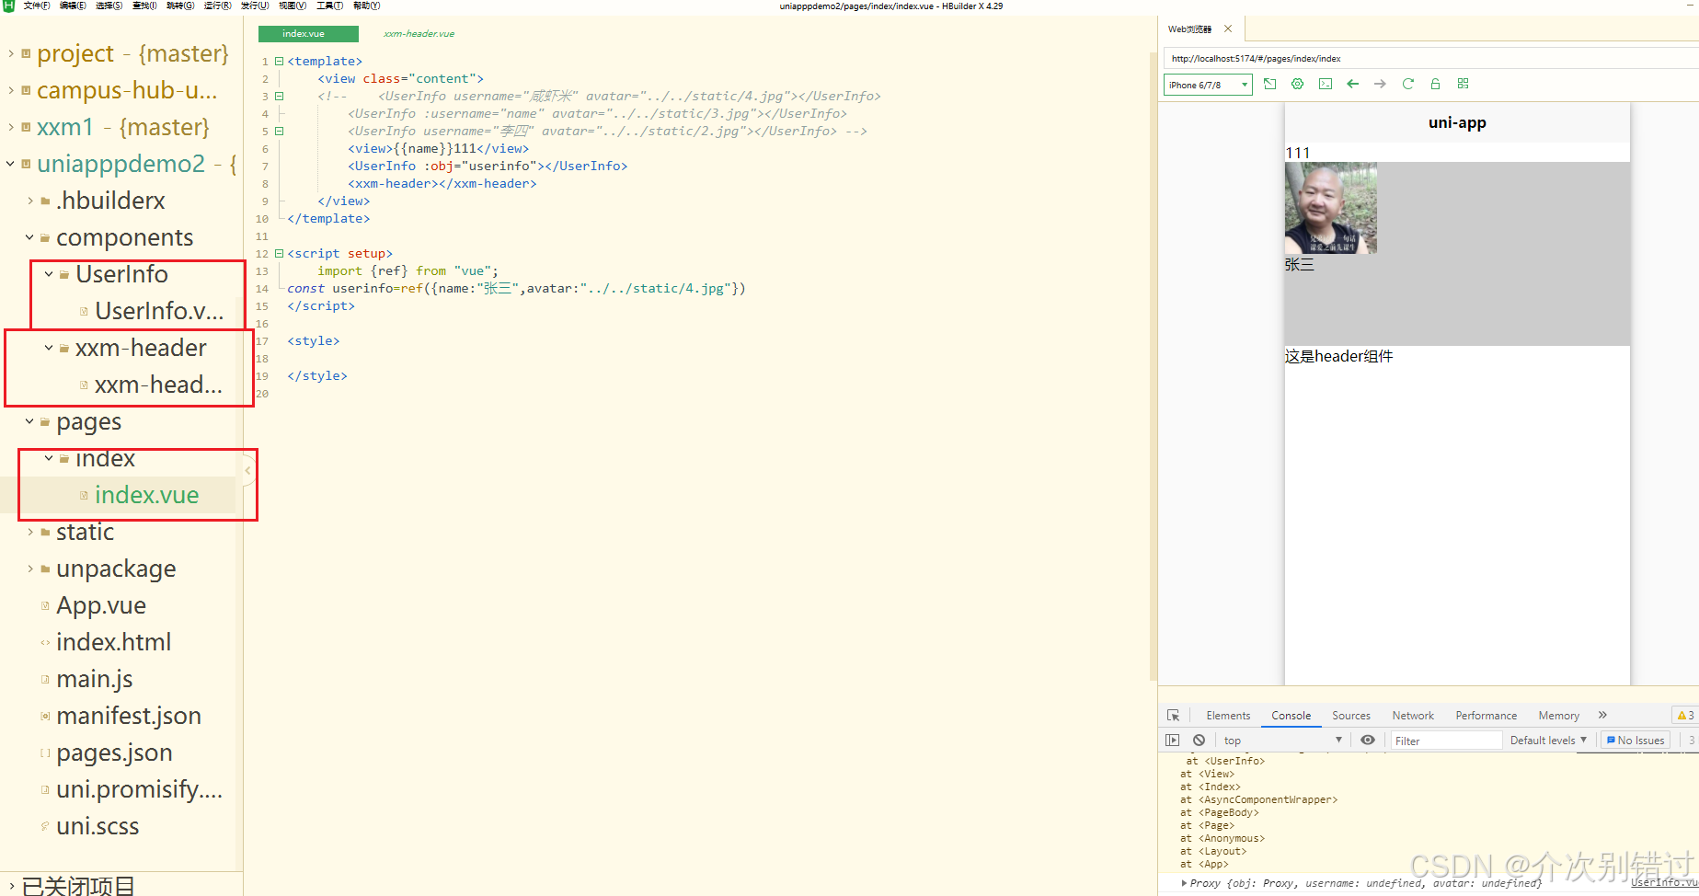Open the UserInfo.vue source link

click(x=1664, y=882)
